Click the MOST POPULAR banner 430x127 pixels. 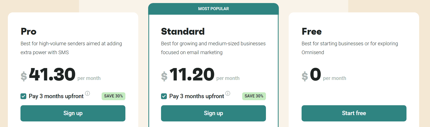coord(213,9)
